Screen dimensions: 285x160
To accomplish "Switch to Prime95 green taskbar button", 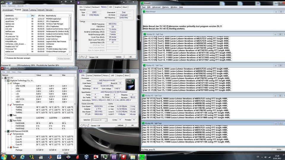I will coord(142,157).
